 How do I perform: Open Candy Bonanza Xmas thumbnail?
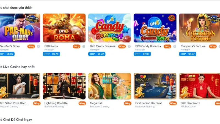point(155,28)
